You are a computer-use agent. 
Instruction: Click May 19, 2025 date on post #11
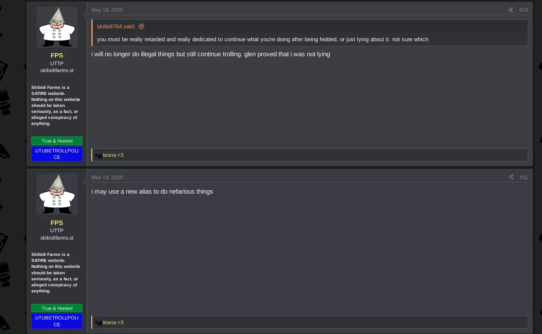tap(107, 177)
